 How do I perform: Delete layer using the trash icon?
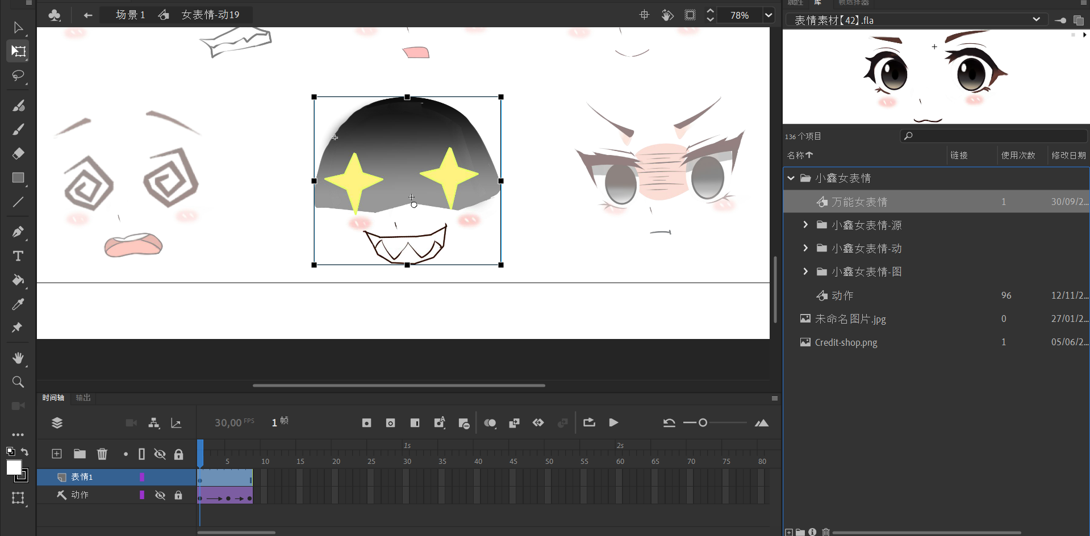point(102,454)
